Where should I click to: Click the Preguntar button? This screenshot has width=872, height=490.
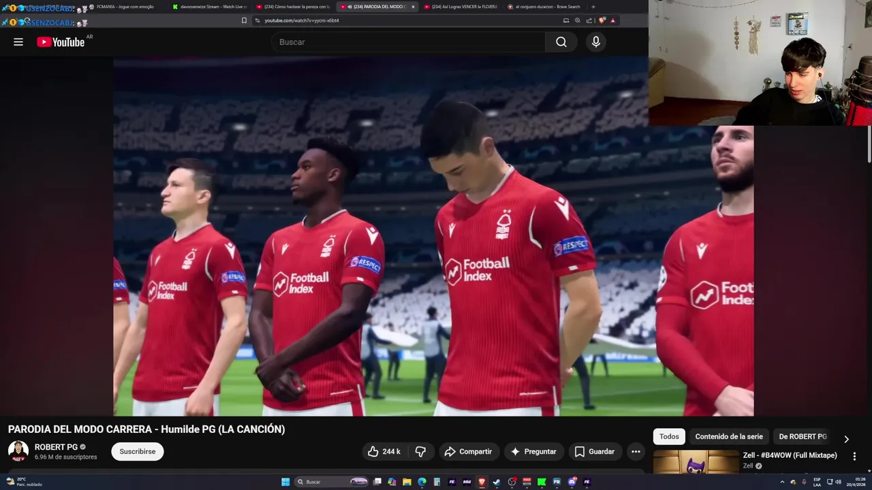tap(533, 451)
